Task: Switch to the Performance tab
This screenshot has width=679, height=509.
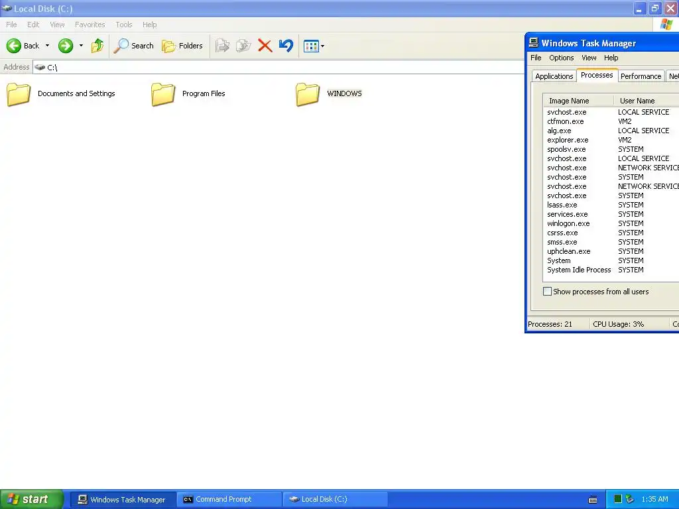Action: click(641, 76)
